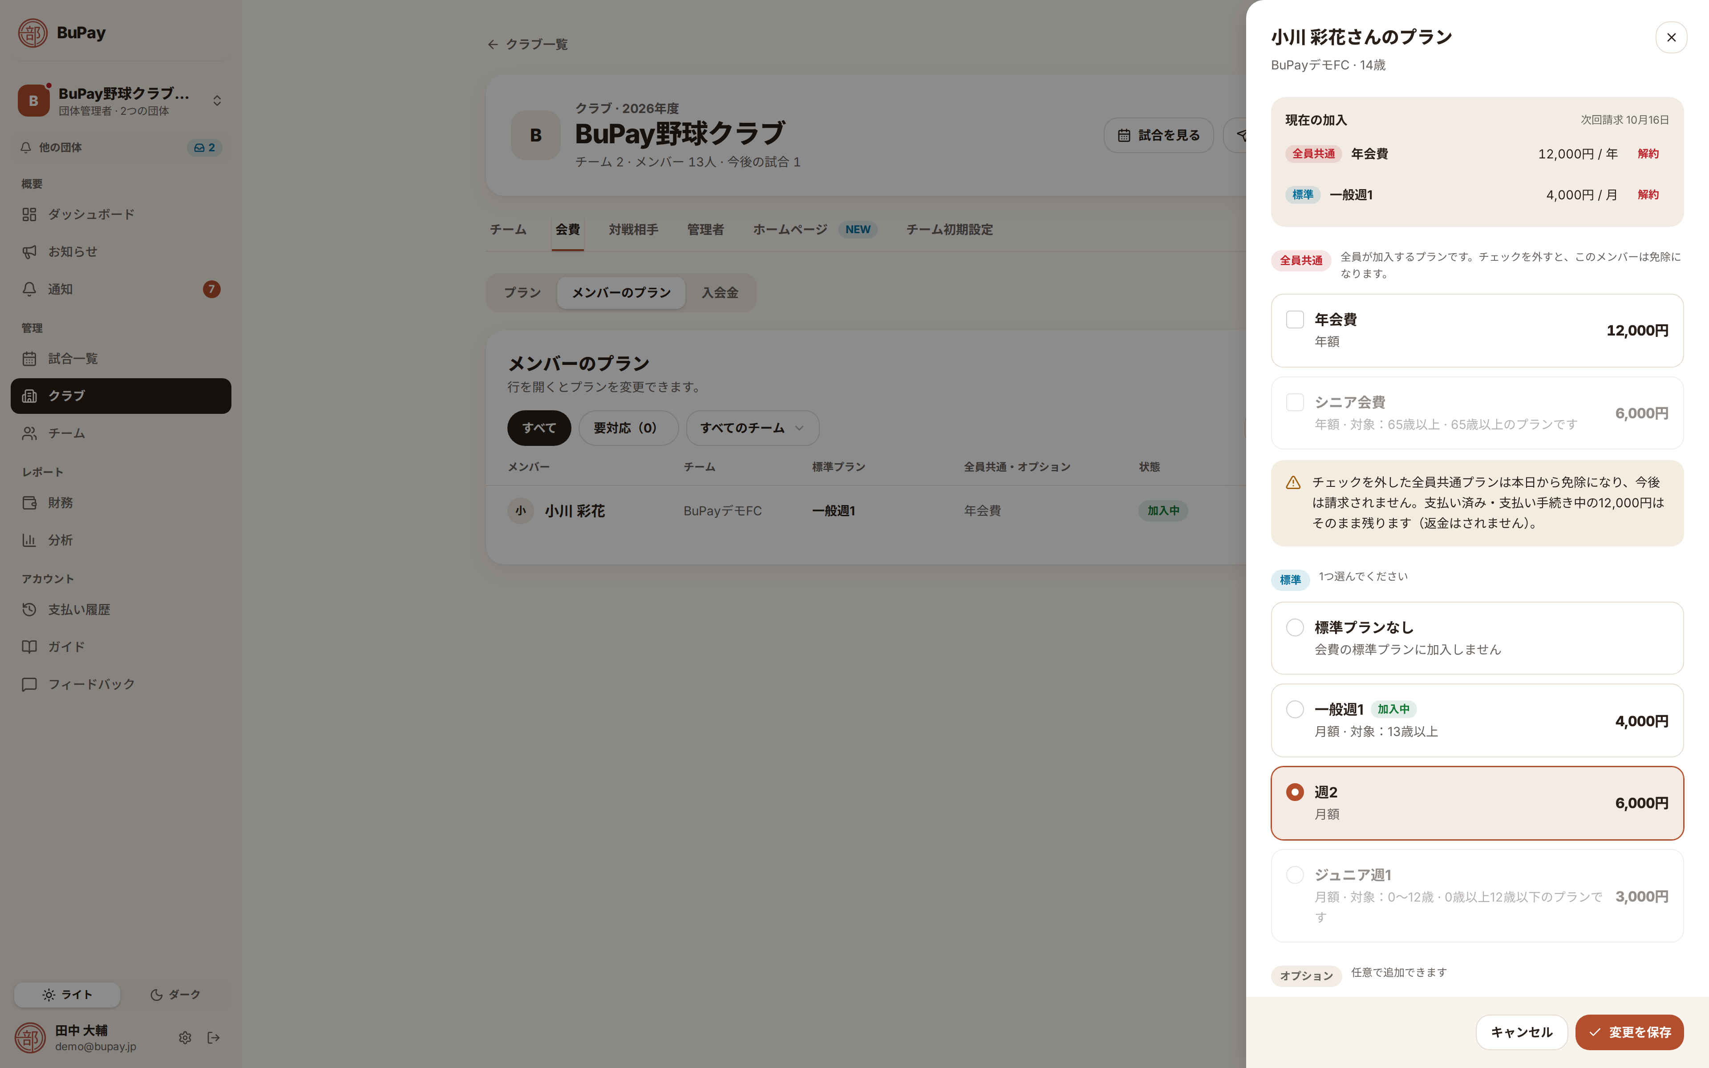This screenshot has height=1068, width=1709.
Task: Open 分析 chart icon
Action: 29,540
